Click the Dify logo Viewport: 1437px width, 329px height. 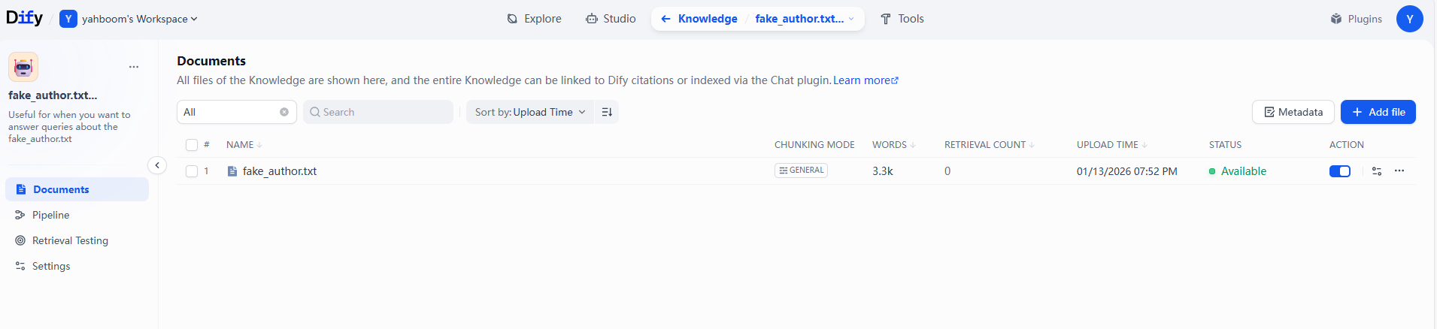[x=25, y=18]
